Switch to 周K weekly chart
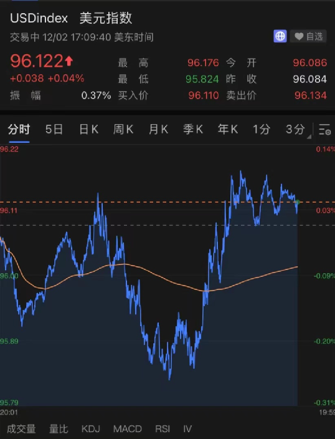Viewport: 335px width, 439px height. point(123,129)
